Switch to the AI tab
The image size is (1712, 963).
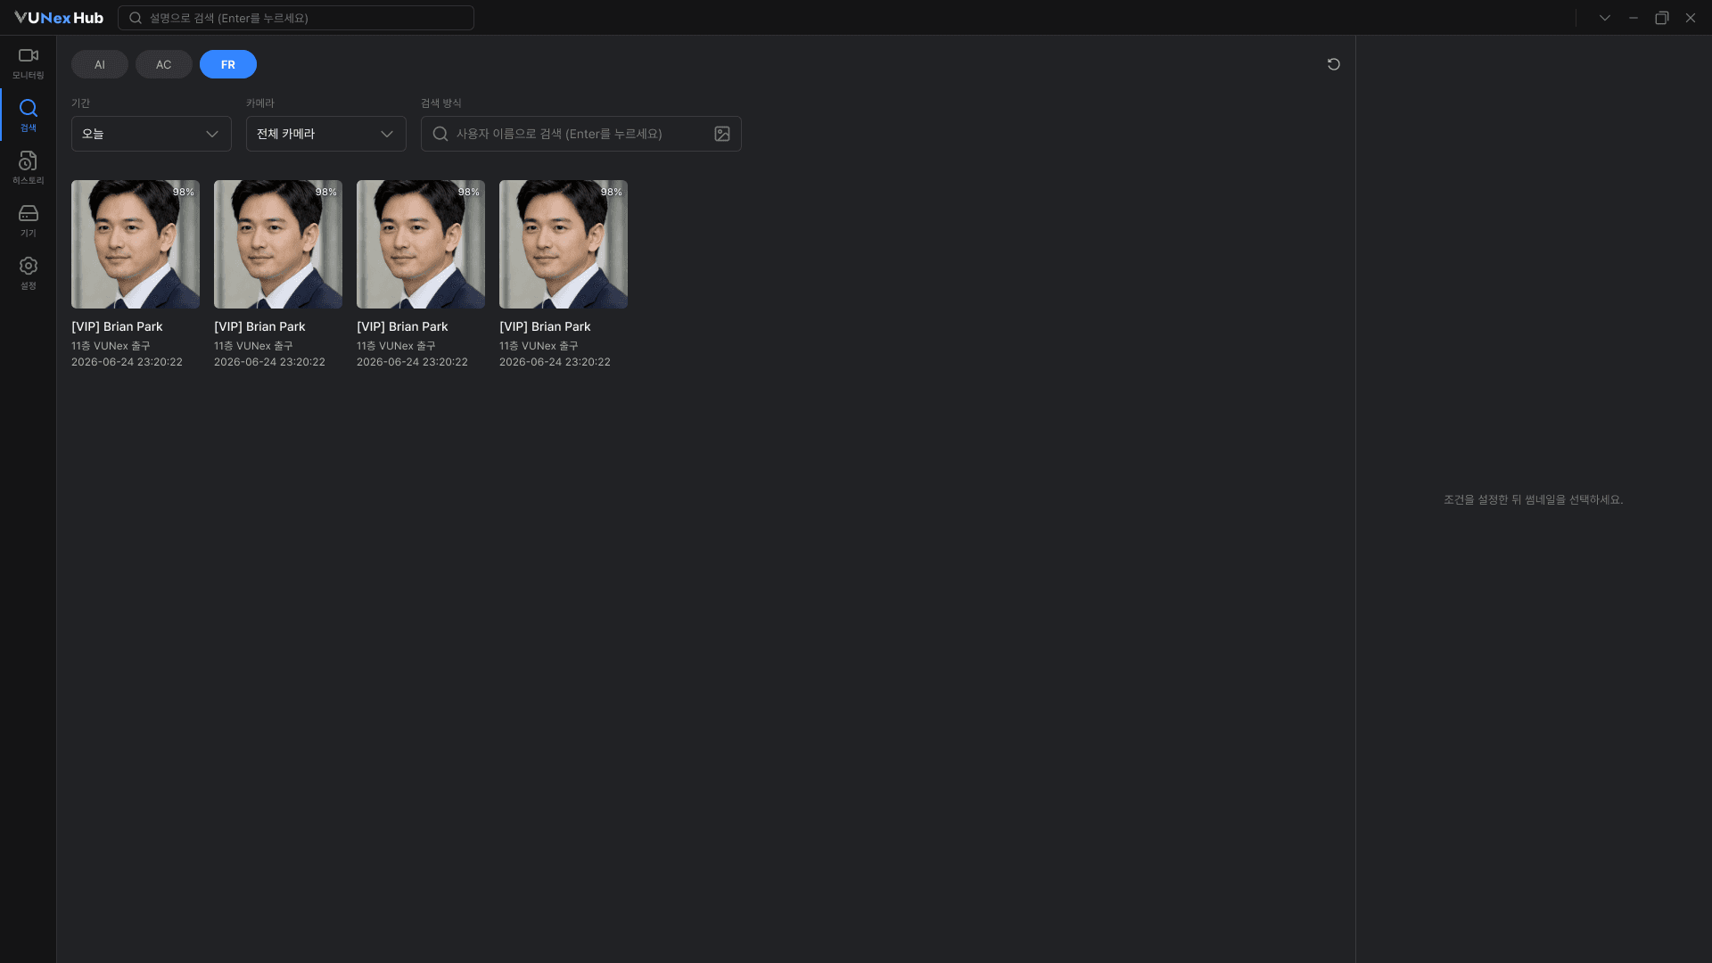pos(100,64)
